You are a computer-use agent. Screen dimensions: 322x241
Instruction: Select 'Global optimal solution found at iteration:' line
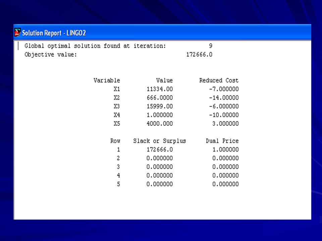(95, 46)
